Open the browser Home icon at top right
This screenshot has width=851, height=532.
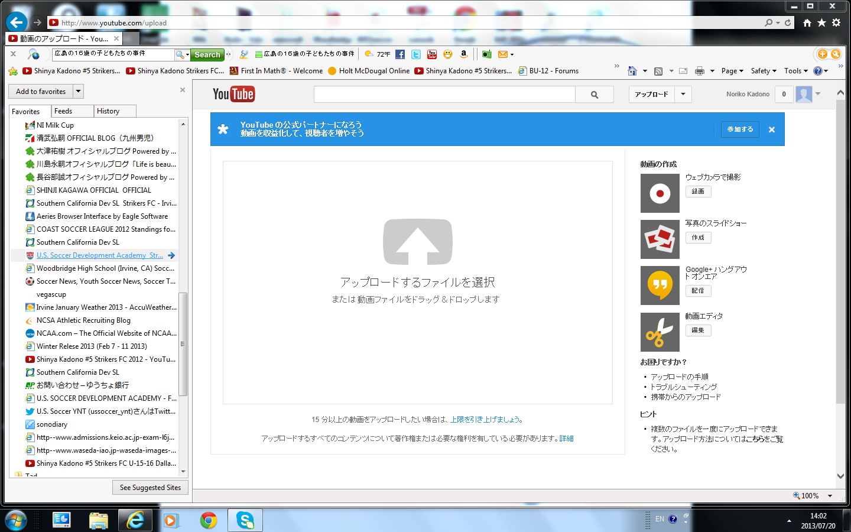(x=807, y=22)
